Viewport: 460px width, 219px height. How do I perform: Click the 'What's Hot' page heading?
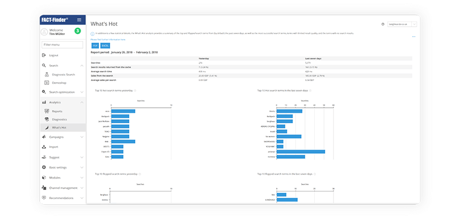coord(104,24)
